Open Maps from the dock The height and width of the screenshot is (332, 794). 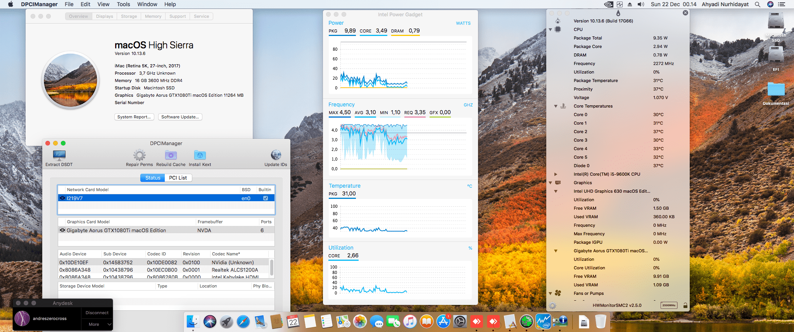pos(343,322)
